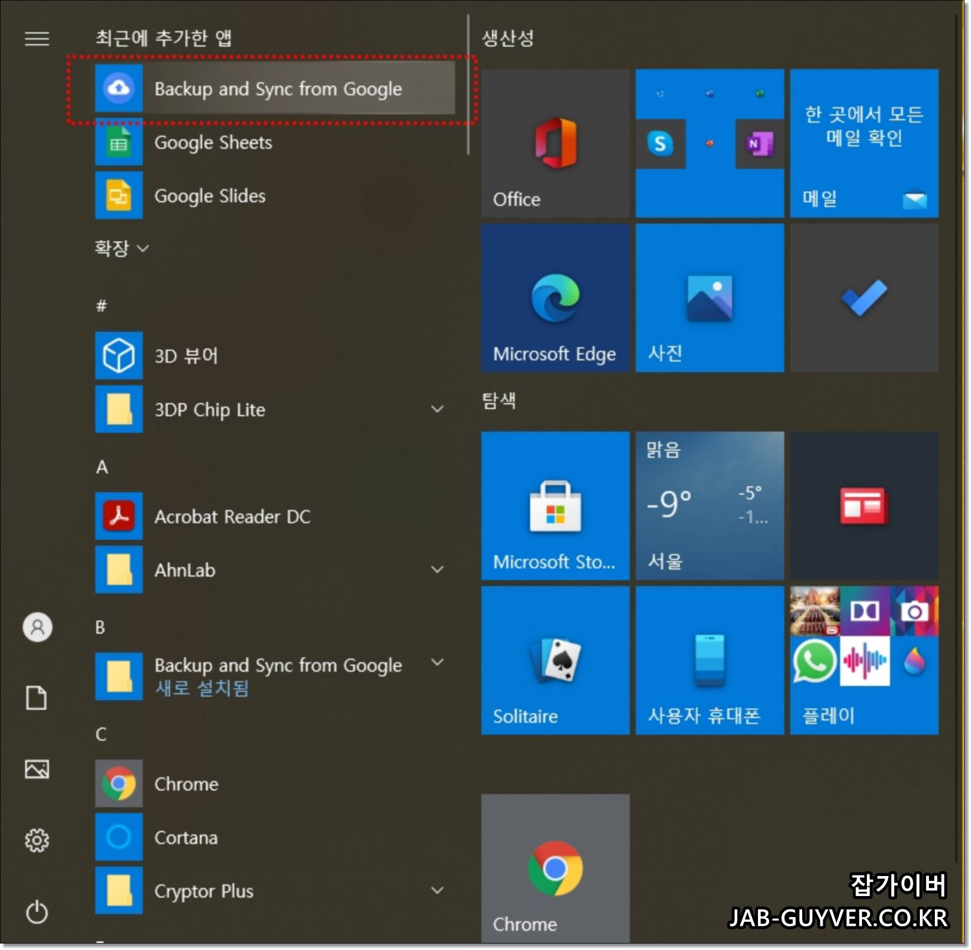
Task: Open Google Sheets app
Action: click(275, 142)
